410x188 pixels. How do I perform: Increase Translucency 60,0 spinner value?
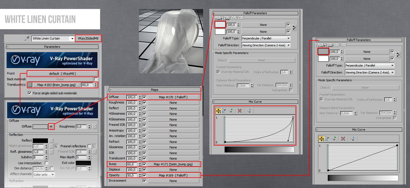tap(96, 84)
